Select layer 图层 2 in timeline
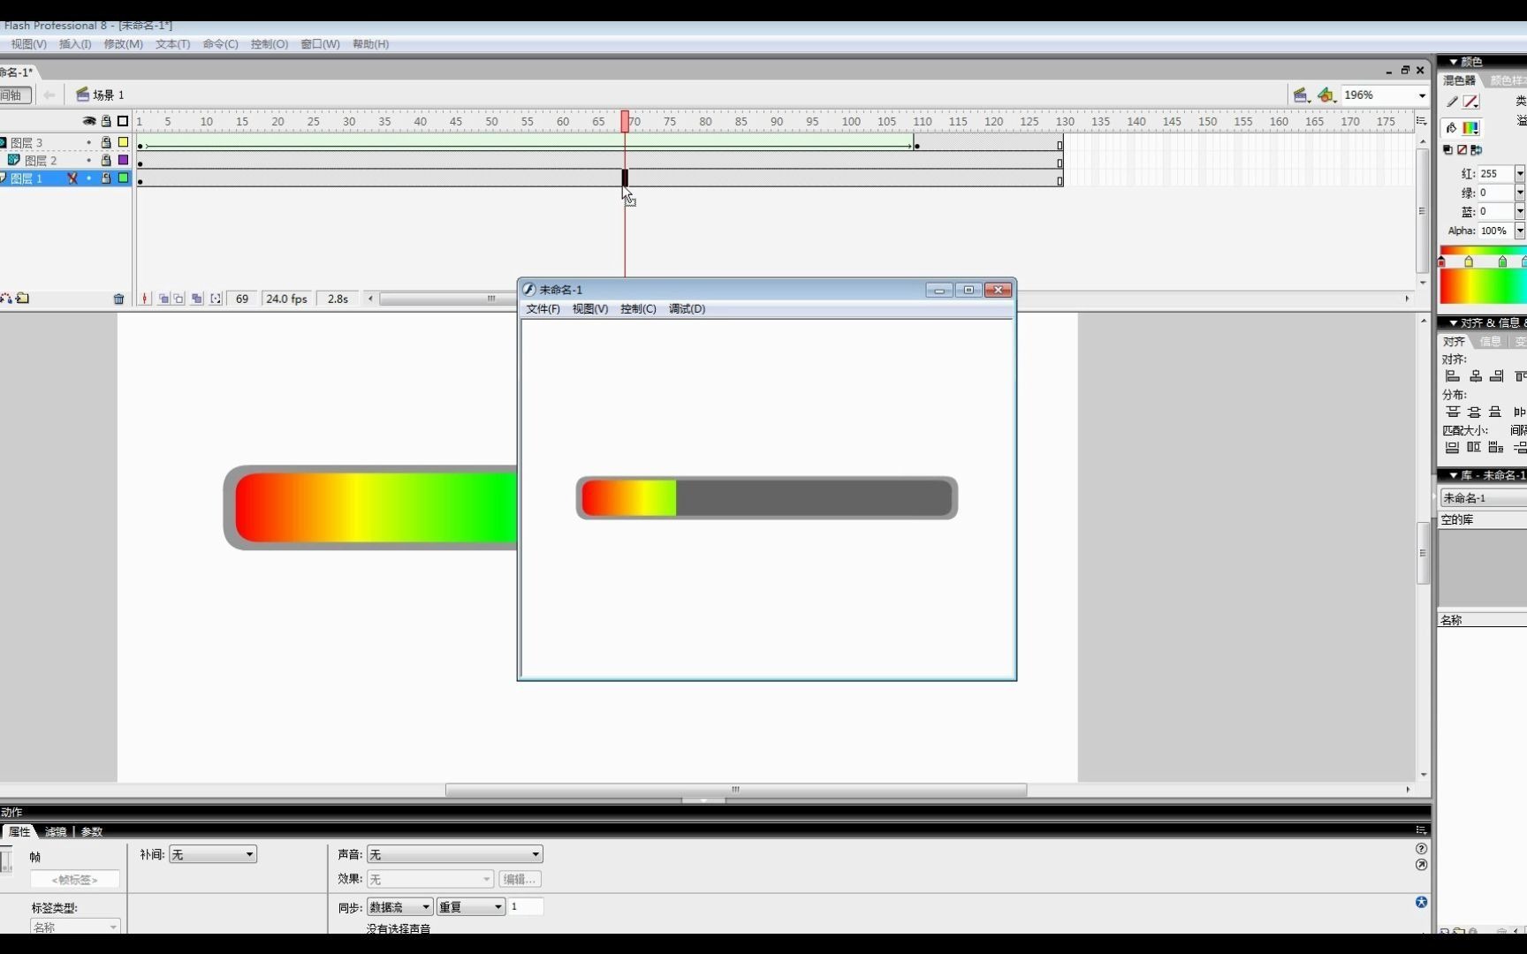Viewport: 1527px width, 954px height. coord(41,160)
